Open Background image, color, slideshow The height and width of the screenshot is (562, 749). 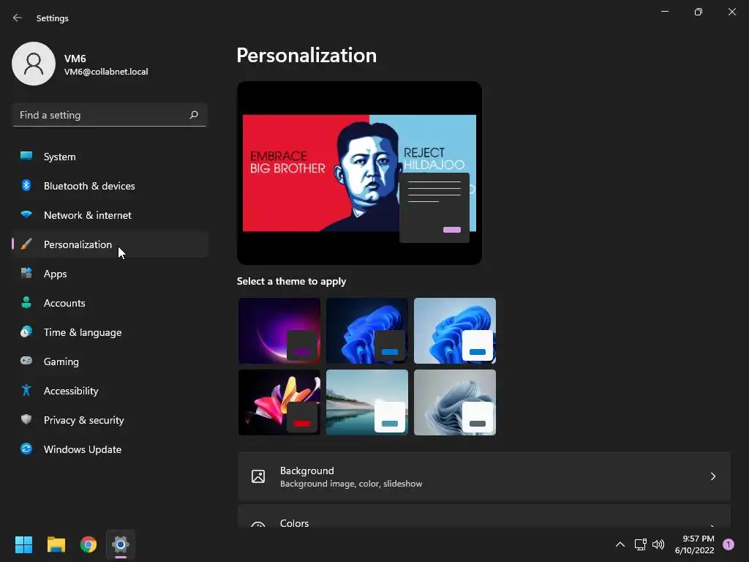point(484,476)
